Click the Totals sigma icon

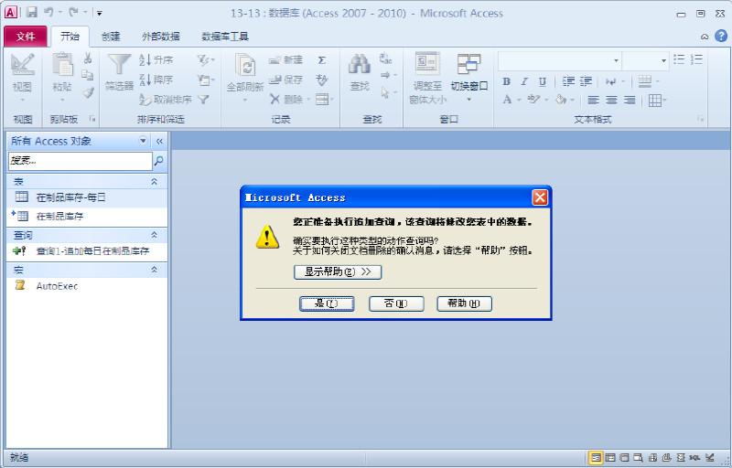pos(322,60)
